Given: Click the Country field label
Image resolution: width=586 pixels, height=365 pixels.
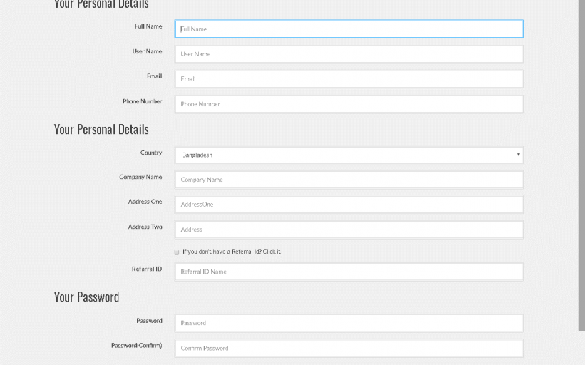Looking at the screenshot, I should [150, 153].
